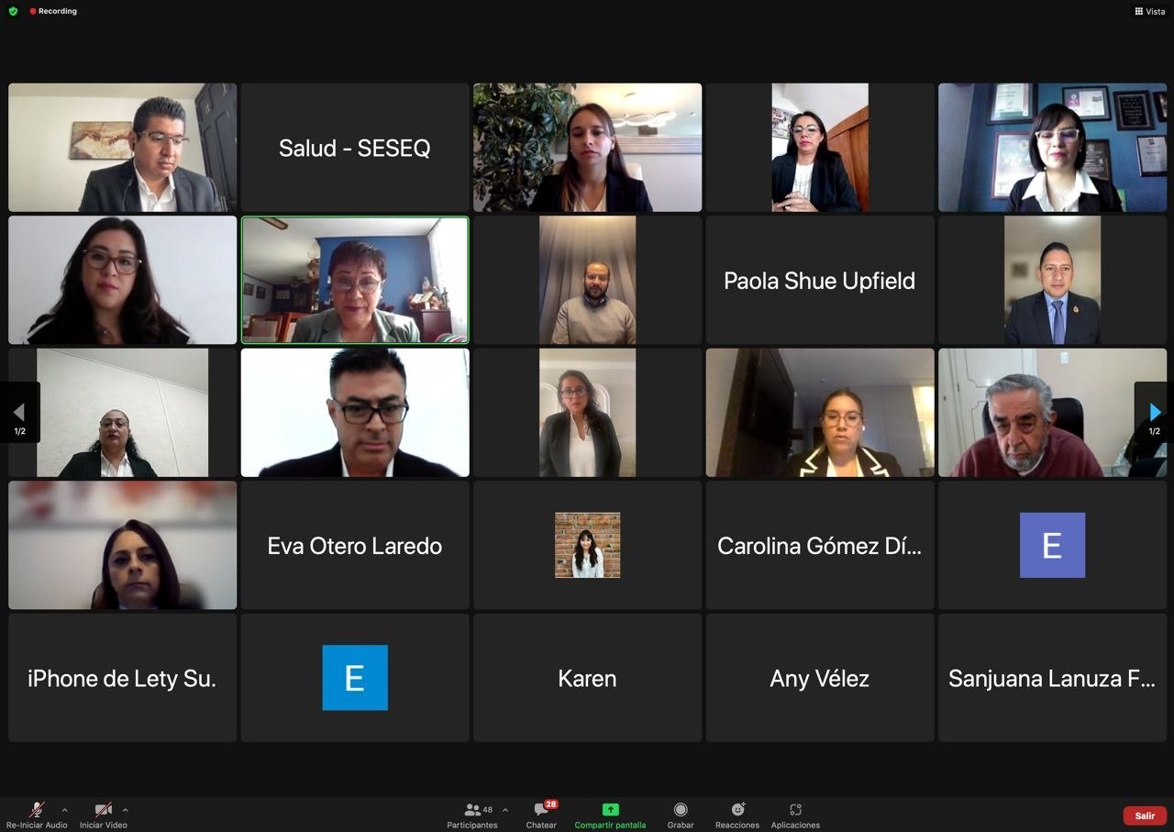Viewport: 1174px width, 832px height.
Task: Select video of woman with framed certificates
Action: point(1052,148)
